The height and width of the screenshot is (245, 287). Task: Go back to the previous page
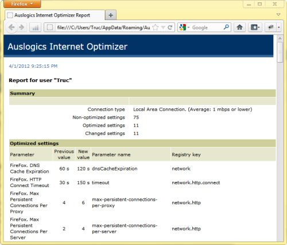tap(11, 28)
